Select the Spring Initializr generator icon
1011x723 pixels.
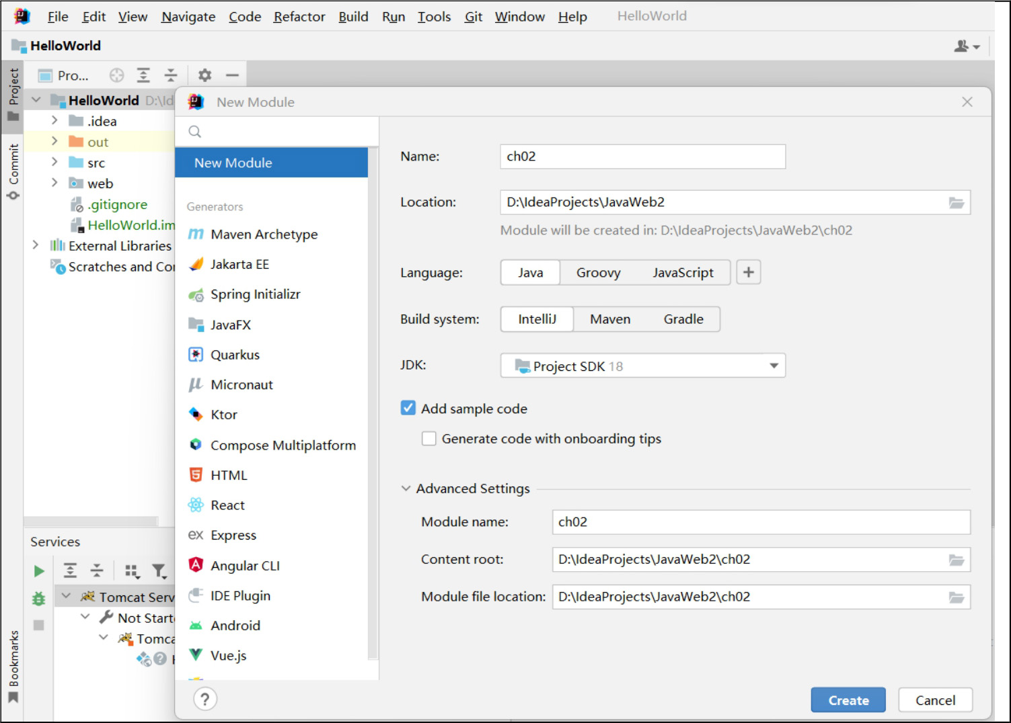196,294
